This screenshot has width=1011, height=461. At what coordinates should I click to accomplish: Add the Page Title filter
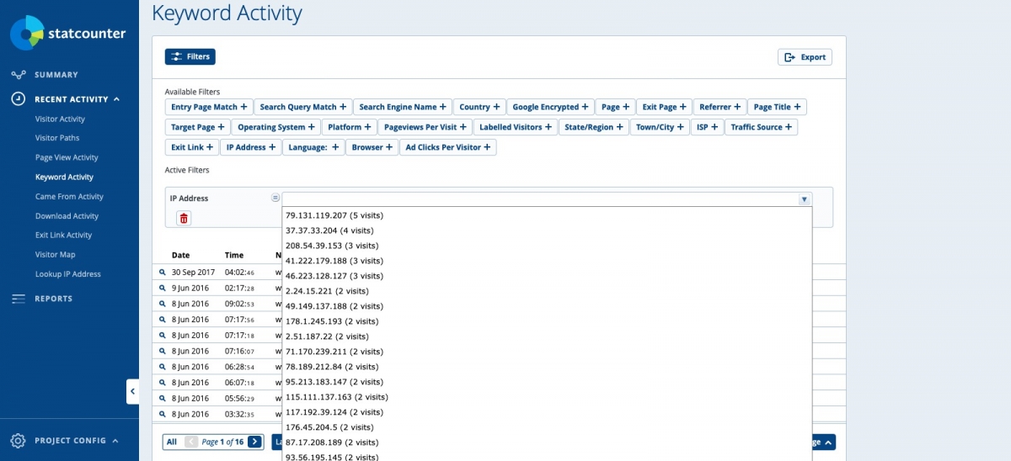tap(777, 107)
